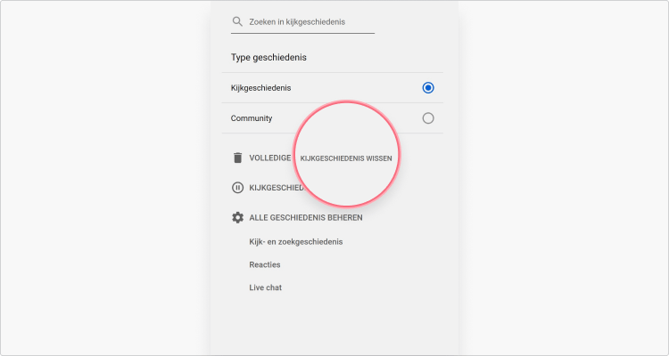Viewport: 669px width, 356px height.
Task: Select the Kijkgeschiedenis radio button
Action: [x=428, y=88]
